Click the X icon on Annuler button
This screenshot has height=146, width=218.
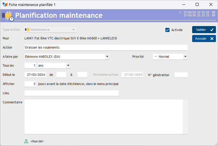[212, 38]
